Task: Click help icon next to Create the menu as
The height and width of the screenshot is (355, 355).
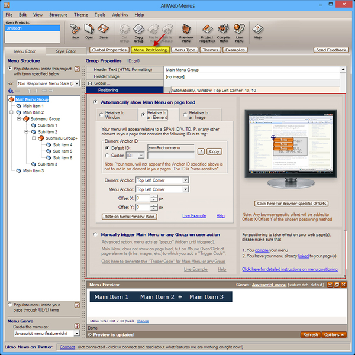Action: click(77, 326)
